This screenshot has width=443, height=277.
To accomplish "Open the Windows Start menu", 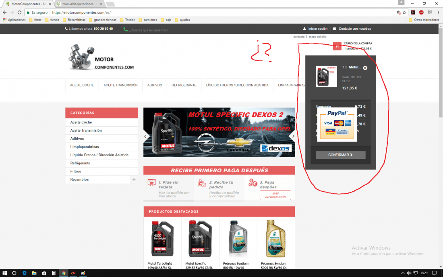I will pos(4,273).
